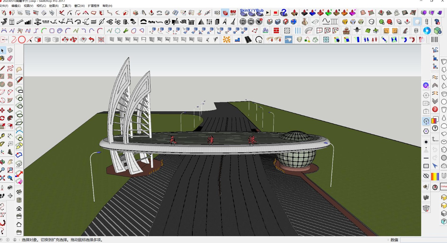Viewport: 447px width, 243px height.
Task: Click the 数值 measurements input box
Action: click(x=423, y=240)
